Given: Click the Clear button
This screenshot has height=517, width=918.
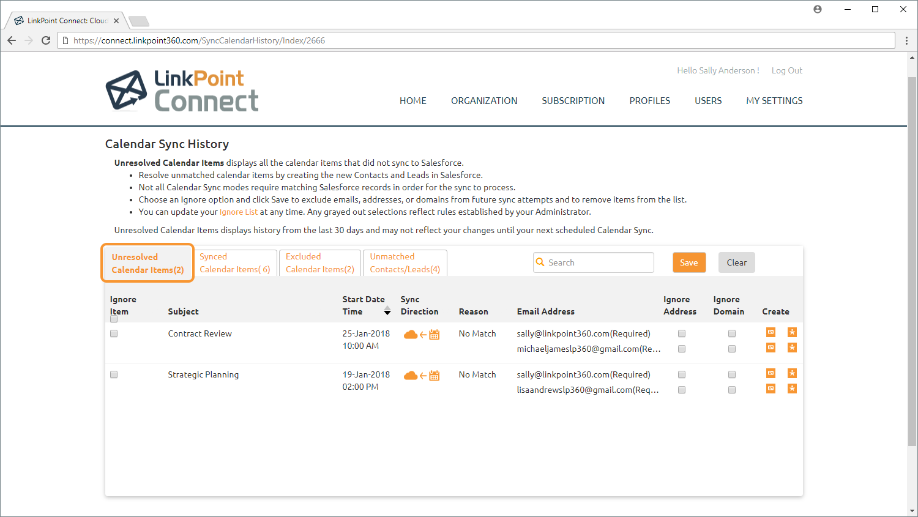Looking at the screenshot, I should [737, 262].
